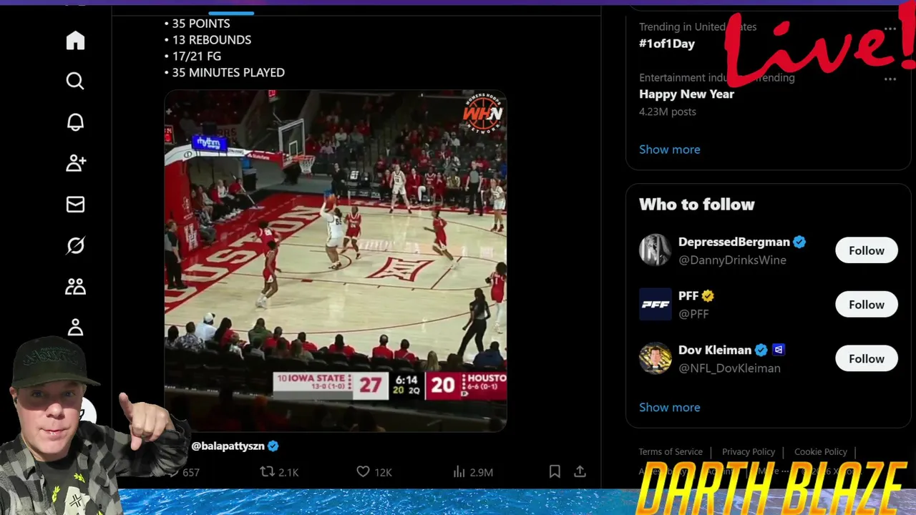916x515 pixels.
Task: Open the Privacy Policy link
Action: click(x=749, y=451)
